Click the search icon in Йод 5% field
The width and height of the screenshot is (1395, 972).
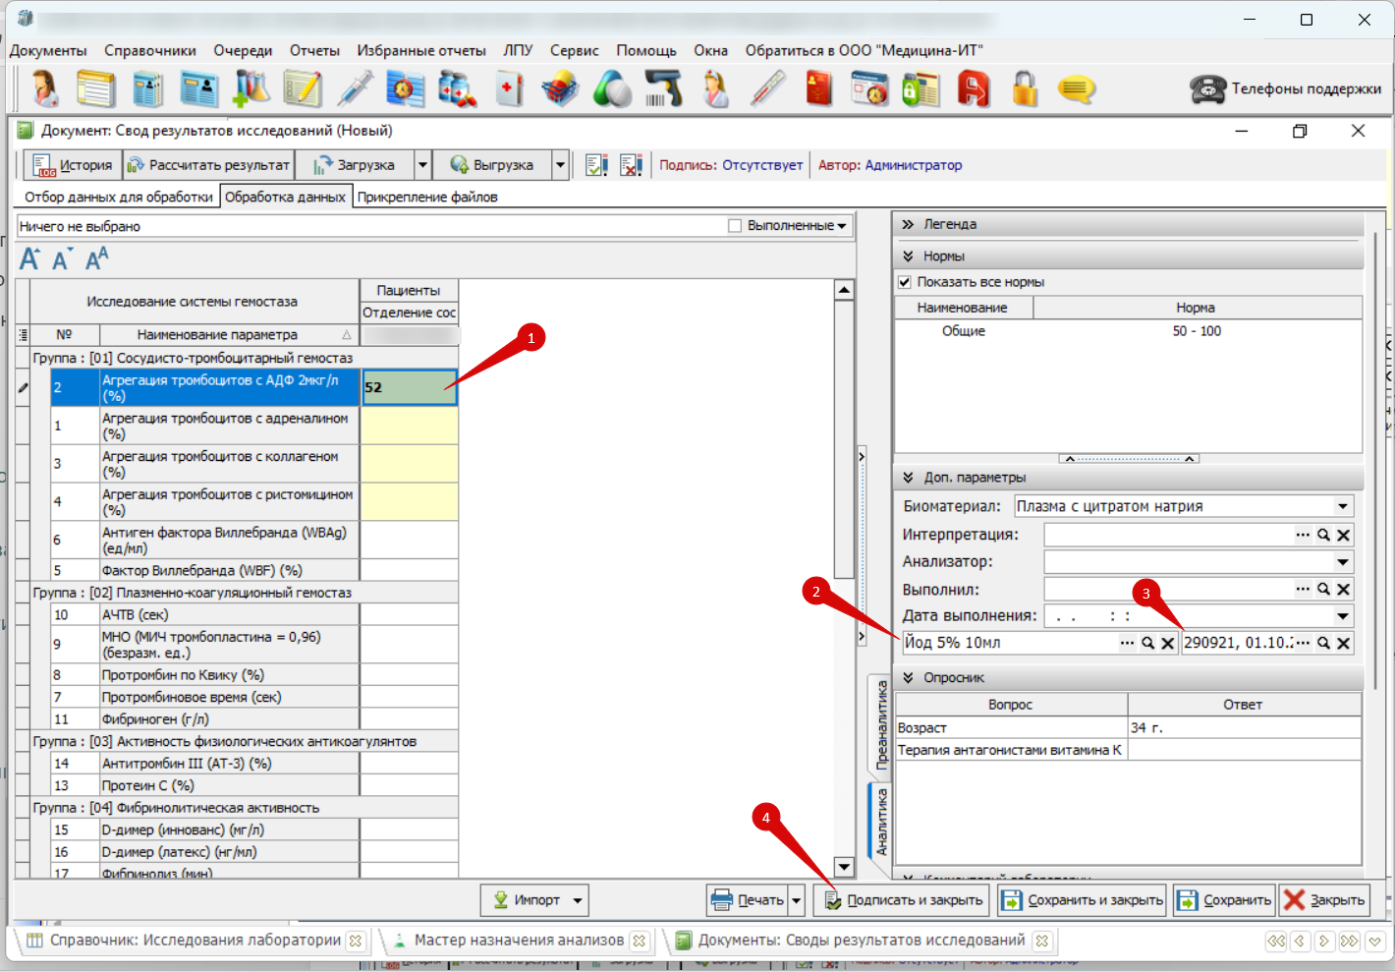coord(1147,643)
